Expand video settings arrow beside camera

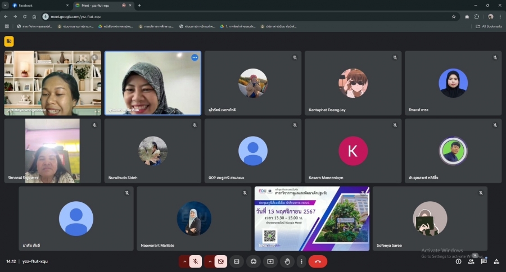pos(209,261)
